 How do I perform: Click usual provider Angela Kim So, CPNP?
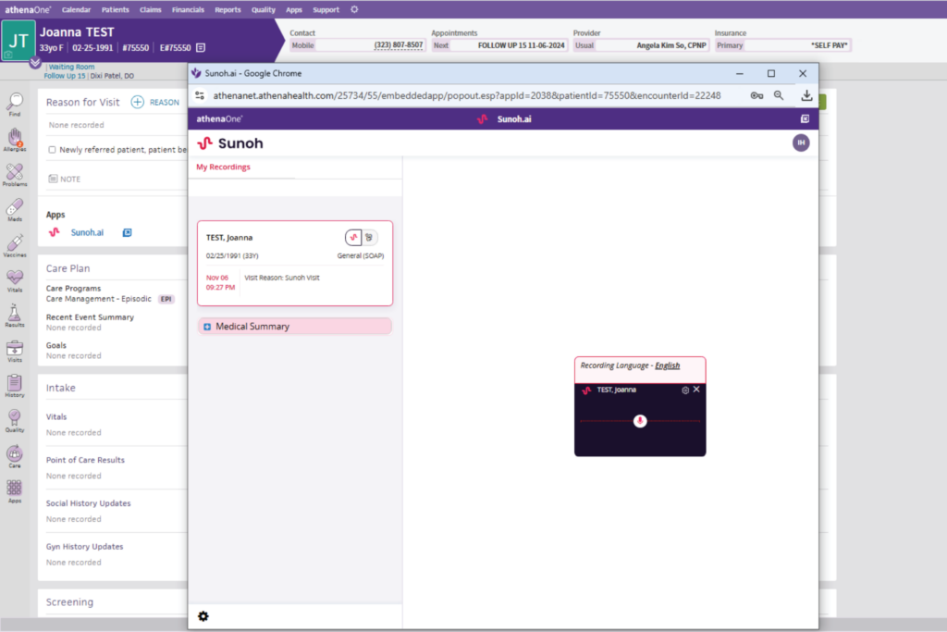pyautogui.click(x=671, y=45)
